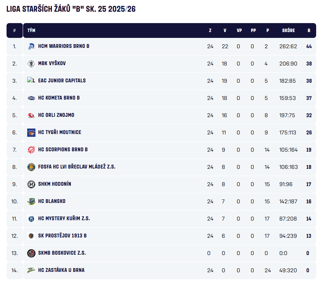Image resolution: width=322 pixels, height=285 pixels.
Task: Click the SKMB Boskovice team logo
Action: coord(31,253)
